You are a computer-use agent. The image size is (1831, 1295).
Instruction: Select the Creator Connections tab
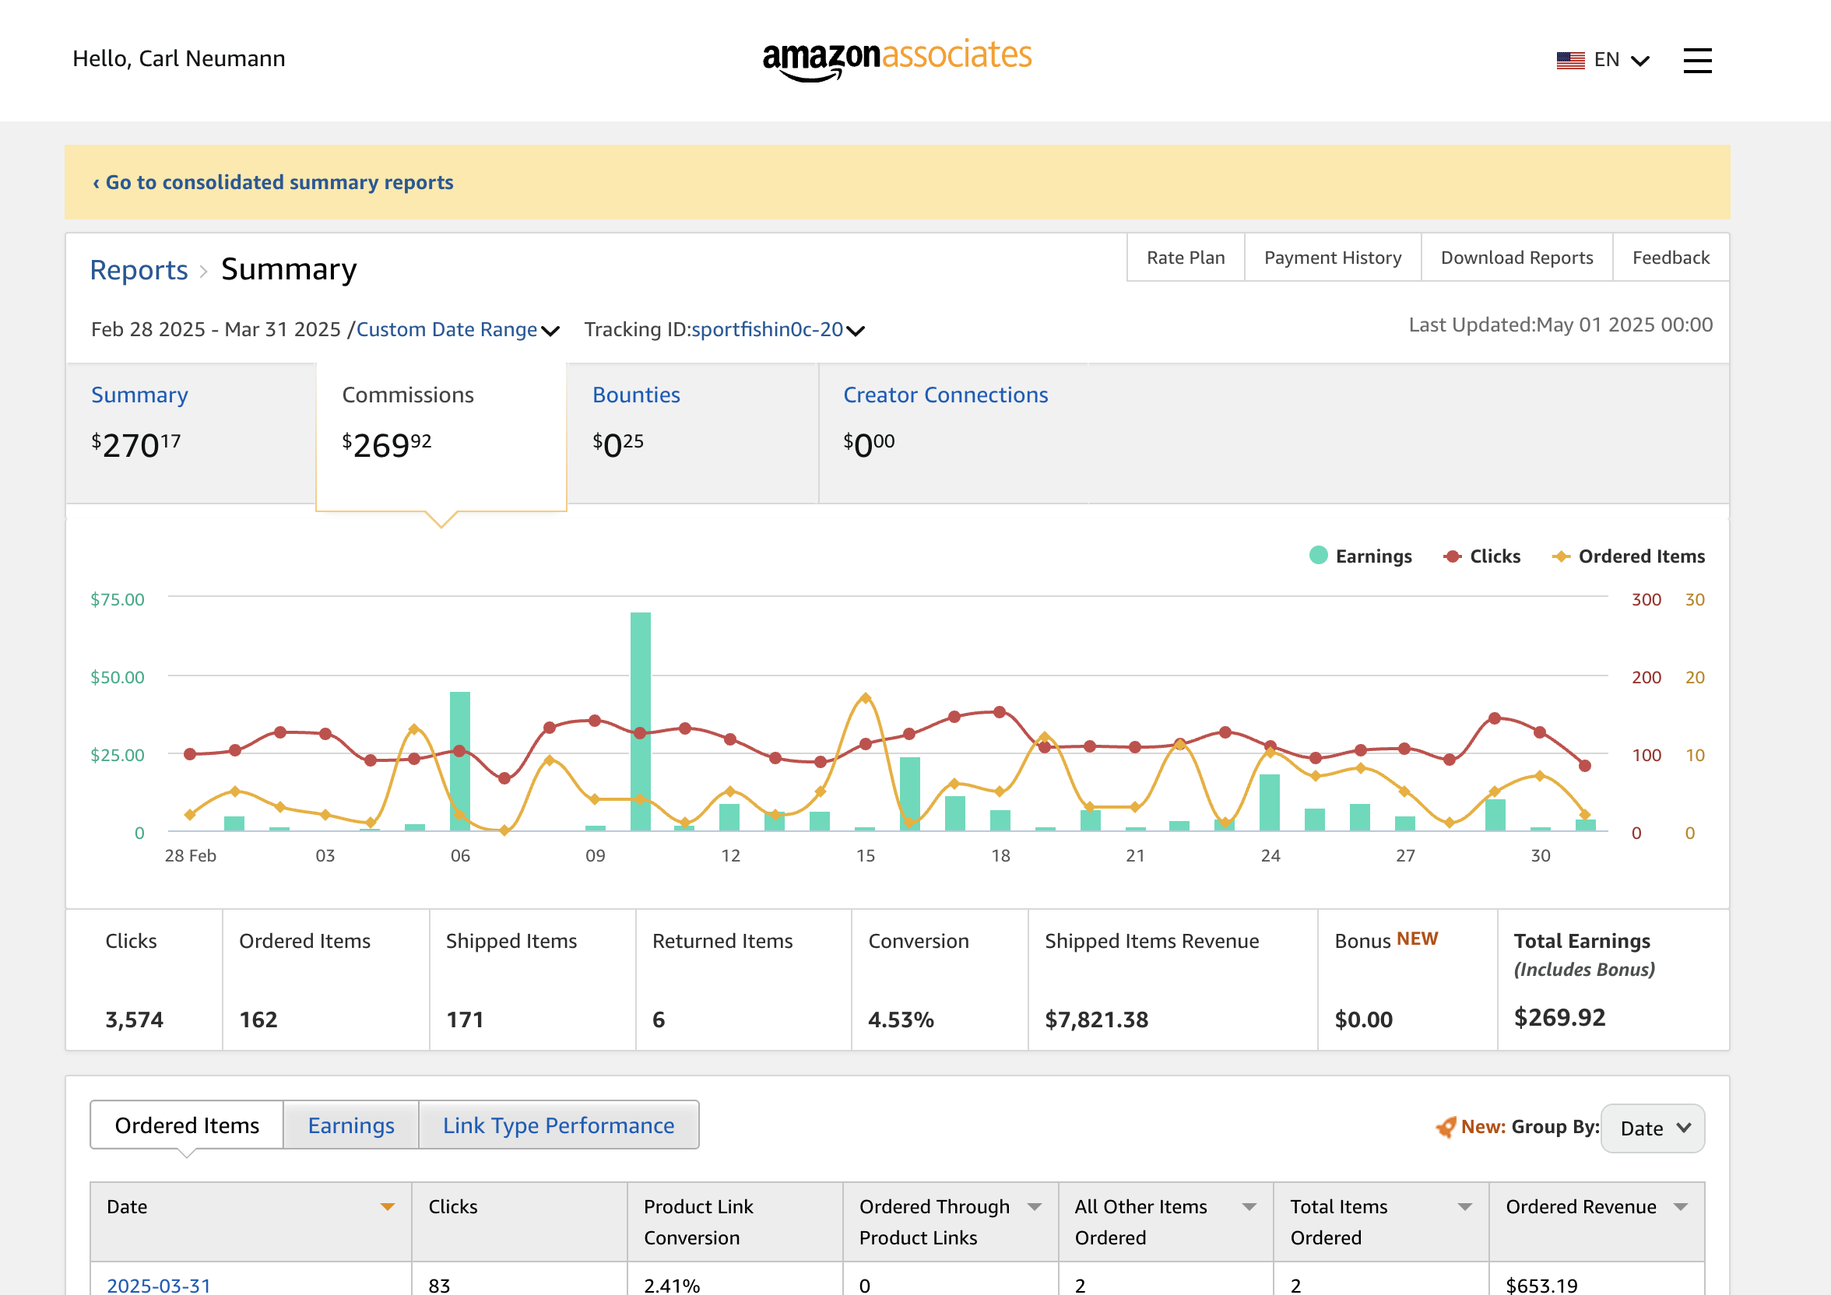click(x=953, y=433)
